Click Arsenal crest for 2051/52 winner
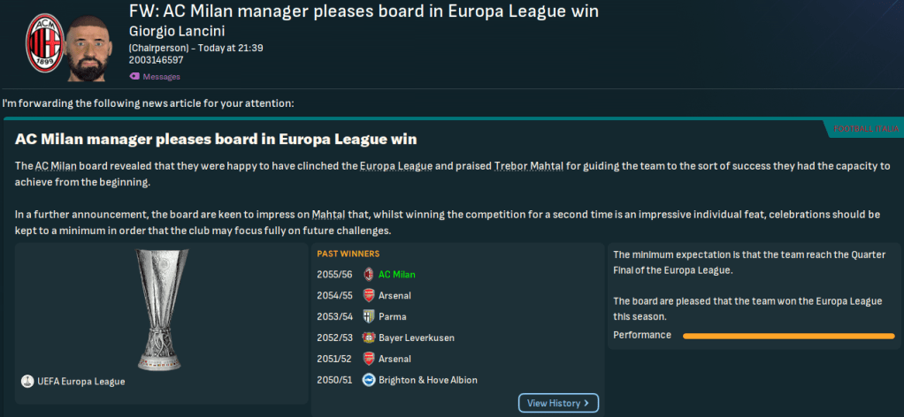The image size is (904, 417). point(369,360)
